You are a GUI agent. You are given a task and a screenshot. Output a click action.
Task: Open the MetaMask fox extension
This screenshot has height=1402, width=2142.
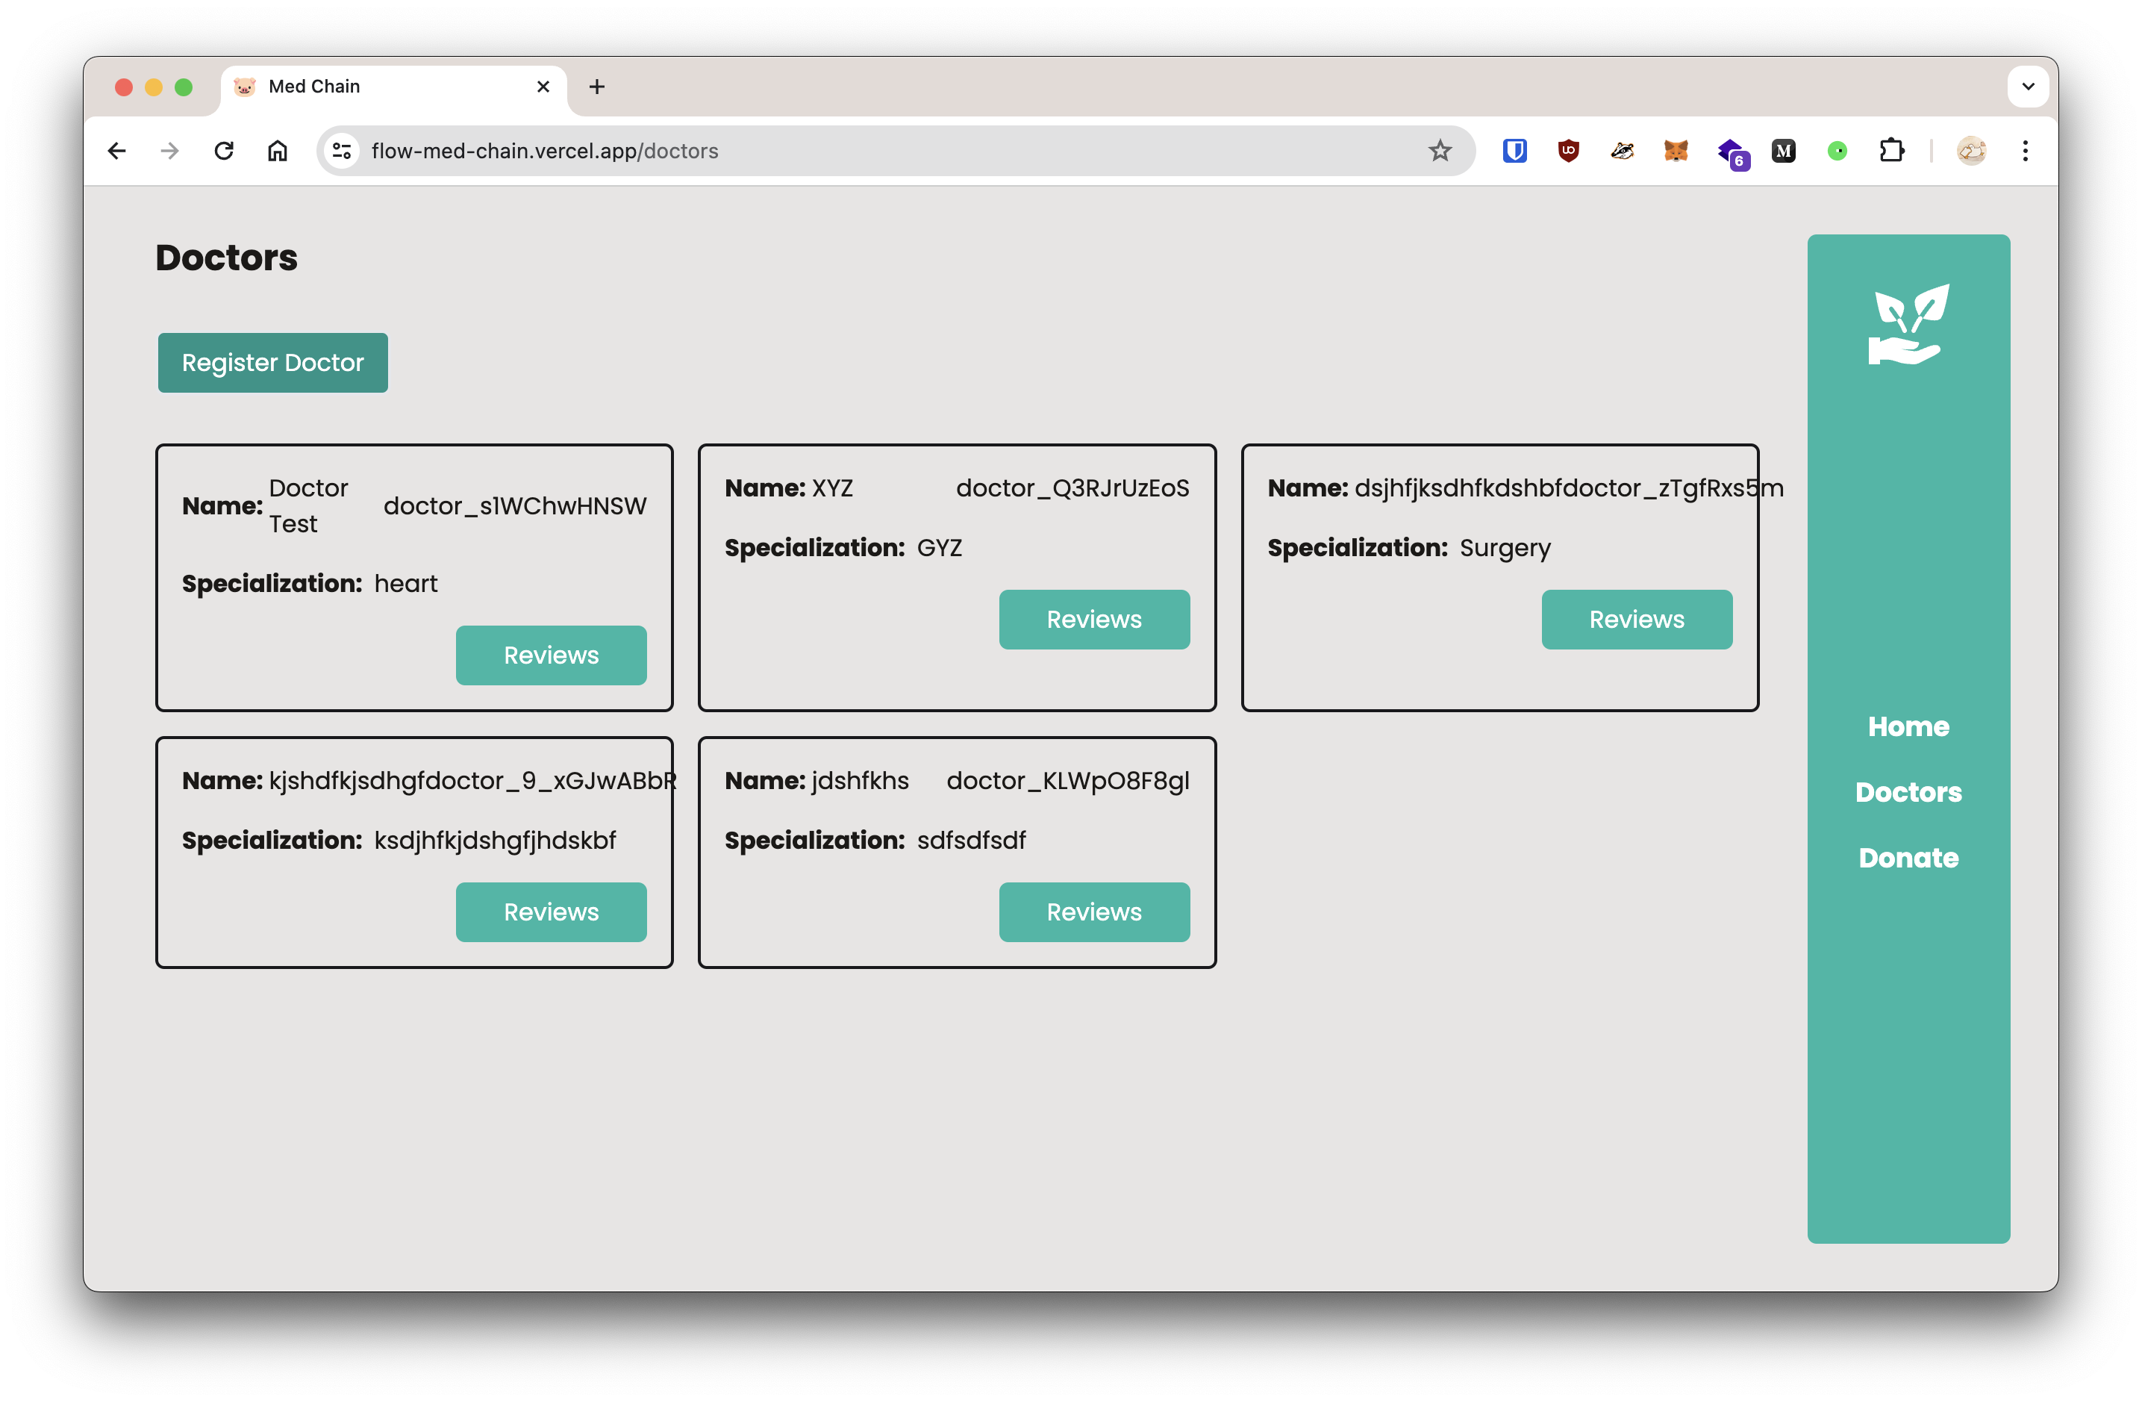click(1676, 150)
